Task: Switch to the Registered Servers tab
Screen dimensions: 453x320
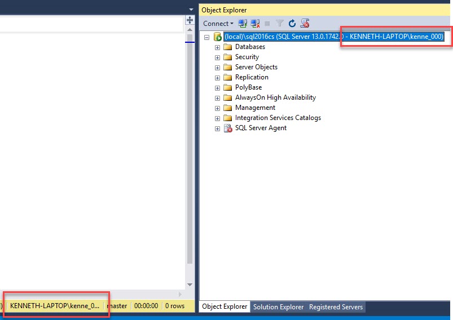Action: pyautogui.click(x=336, y=307)
